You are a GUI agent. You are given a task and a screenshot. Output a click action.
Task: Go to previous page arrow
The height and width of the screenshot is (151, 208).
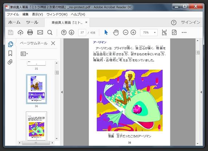pyautogui.click(x=64, y=32)
